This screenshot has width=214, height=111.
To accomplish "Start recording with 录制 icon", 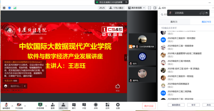I will [x=96, y=106].
